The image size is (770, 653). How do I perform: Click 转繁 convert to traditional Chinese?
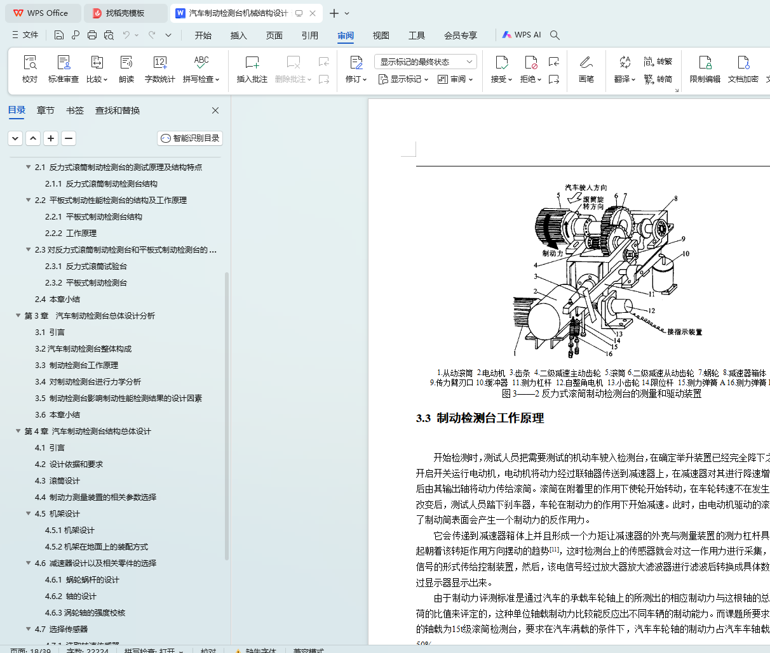click(x=658, y=62)
